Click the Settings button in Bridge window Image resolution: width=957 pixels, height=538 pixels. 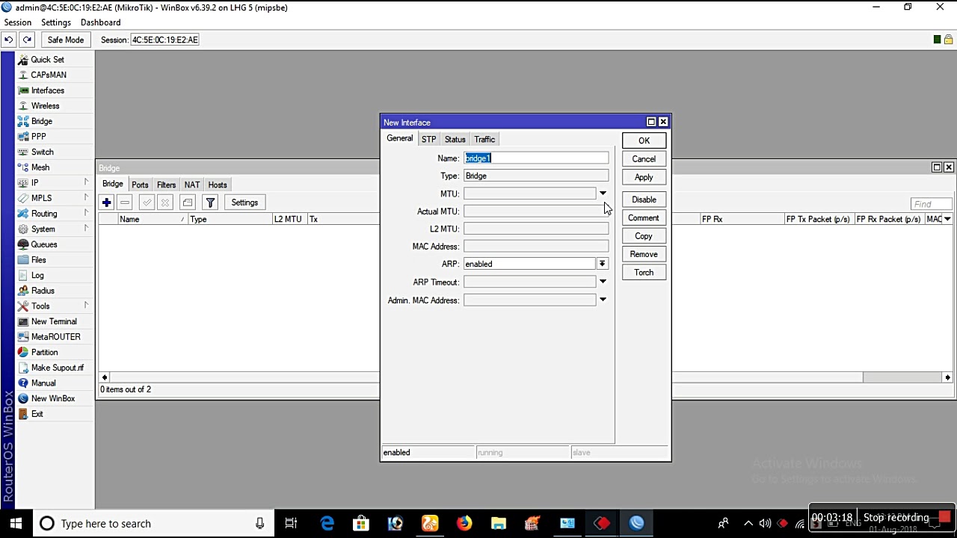[x=244, y=202]
